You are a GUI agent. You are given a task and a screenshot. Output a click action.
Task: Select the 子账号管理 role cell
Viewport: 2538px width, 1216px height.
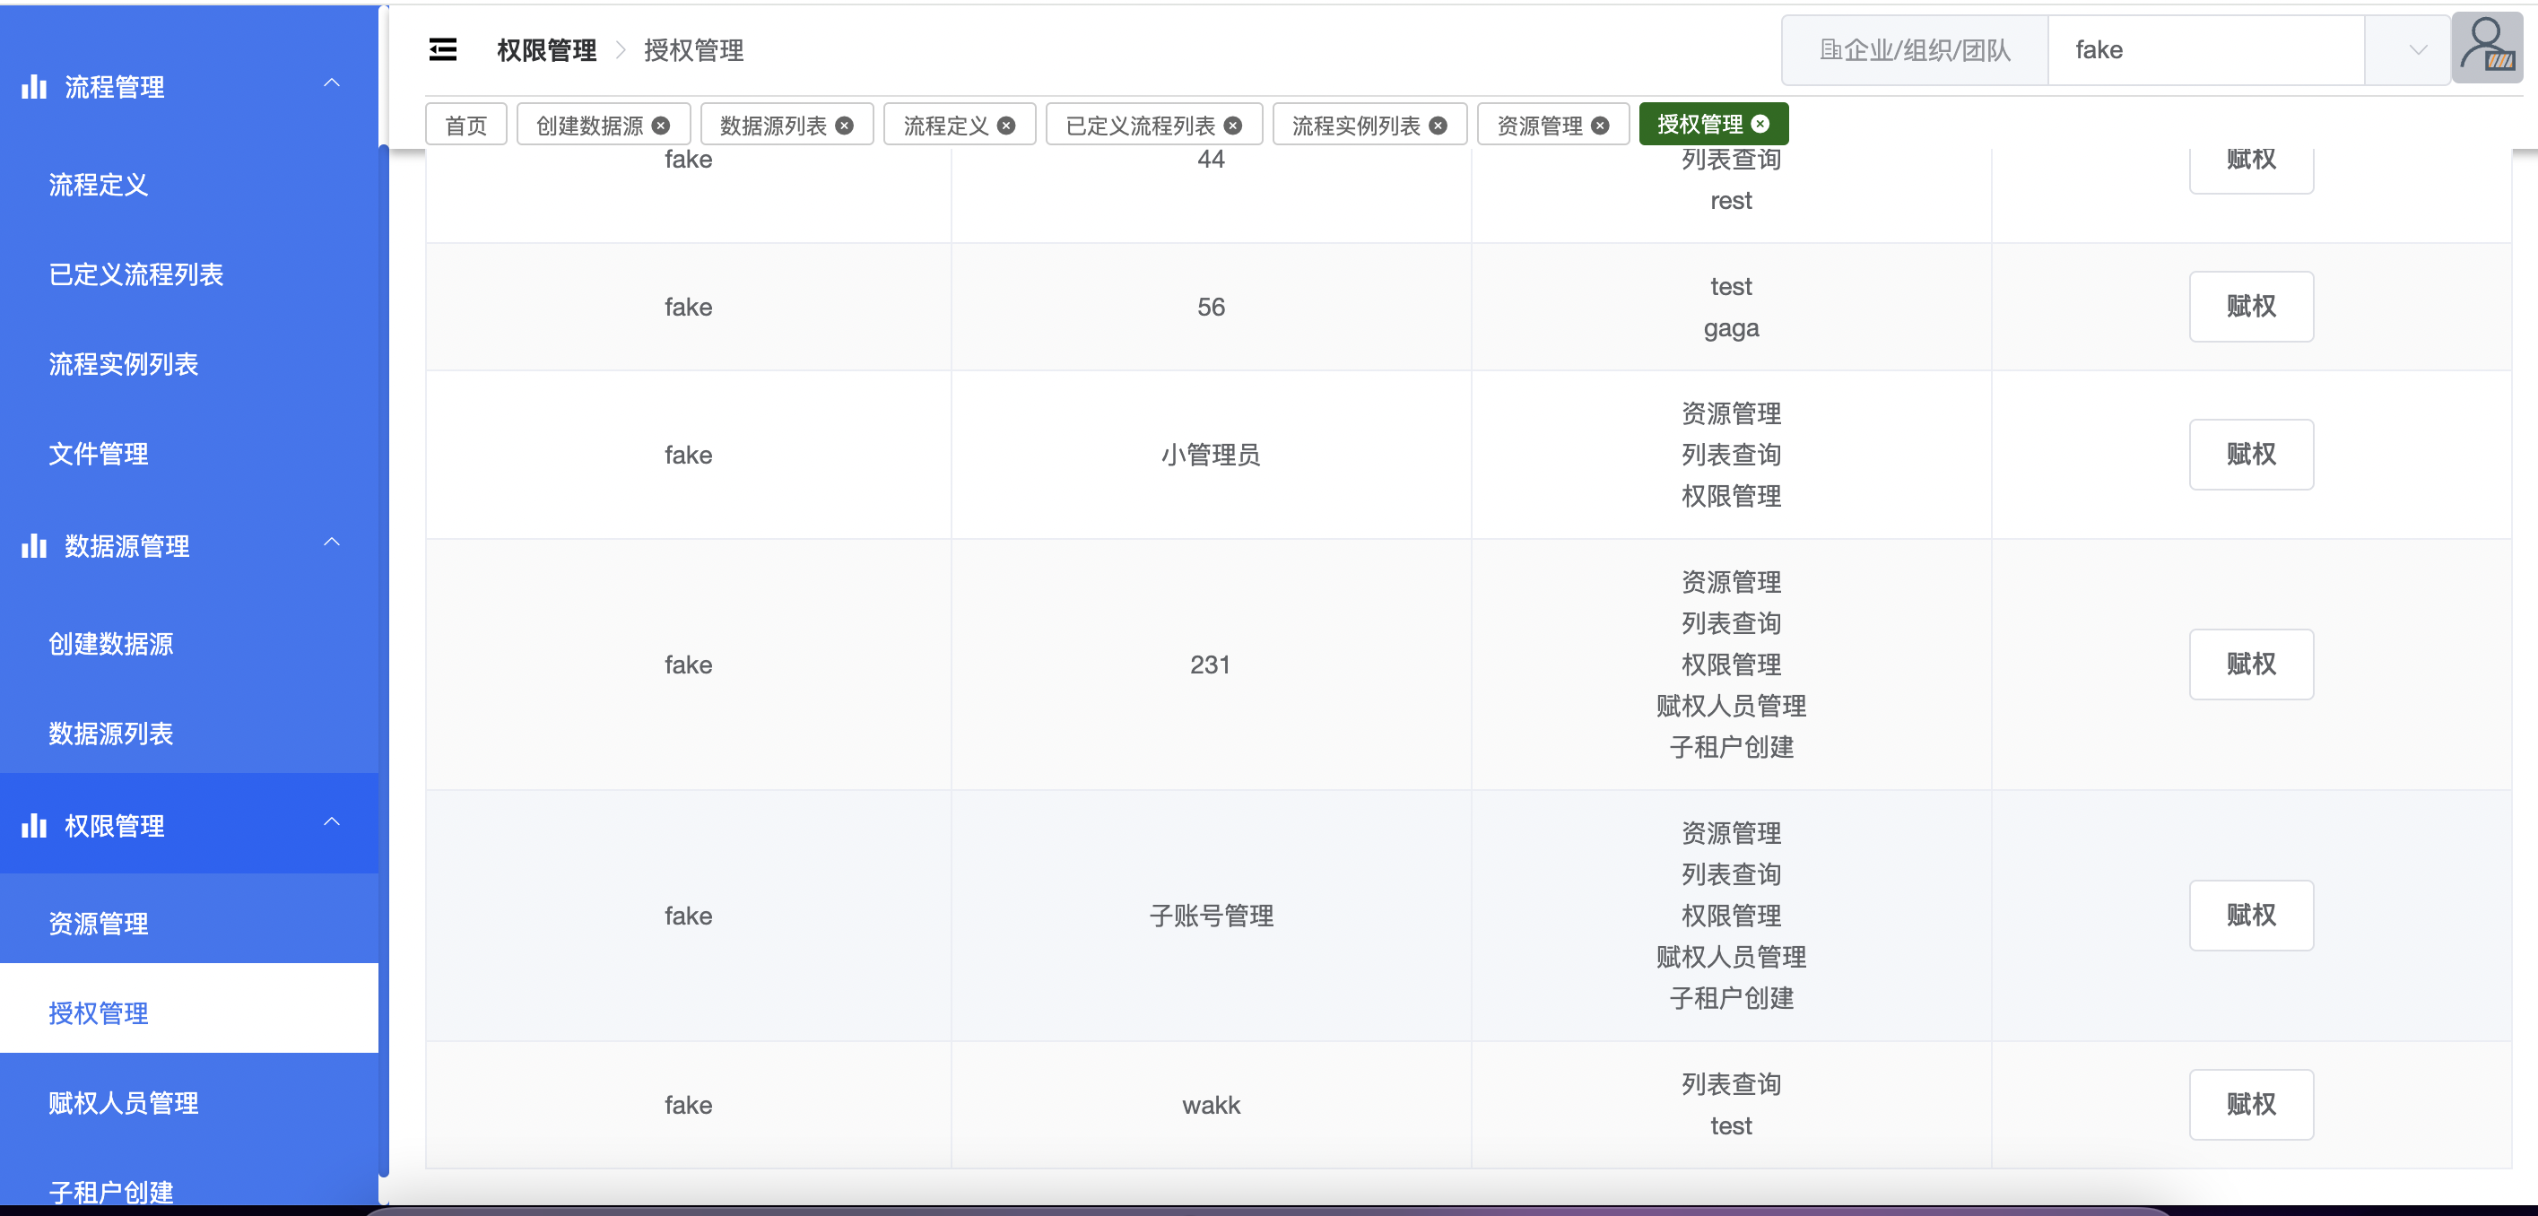click(x=1211, y=916)
